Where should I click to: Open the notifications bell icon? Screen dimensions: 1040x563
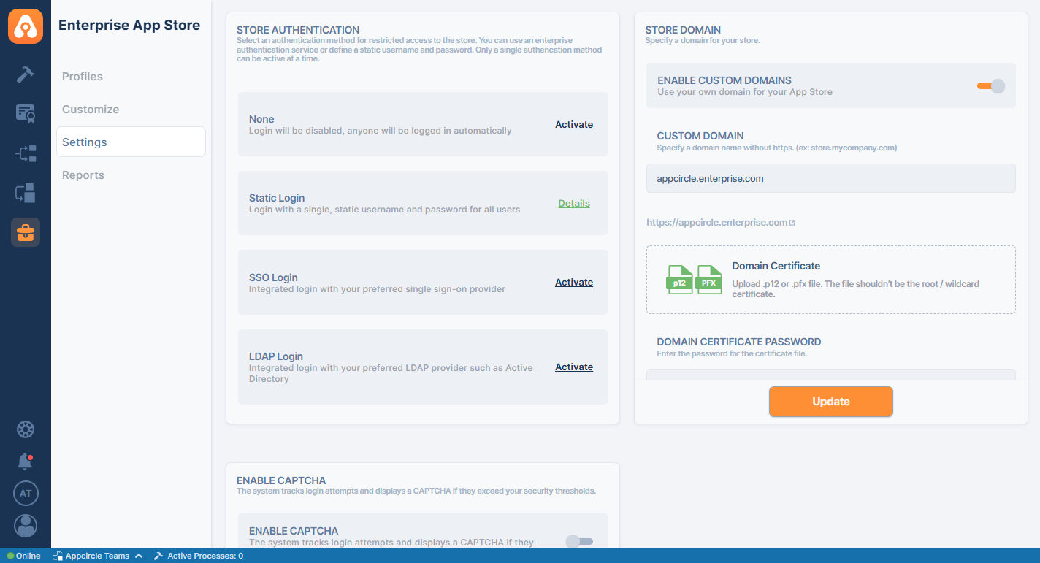[x=26, y=461]
